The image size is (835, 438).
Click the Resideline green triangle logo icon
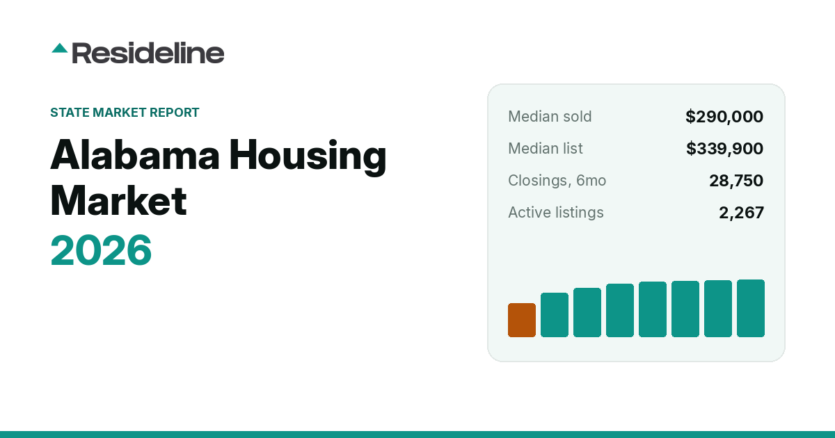coord(59,48)
